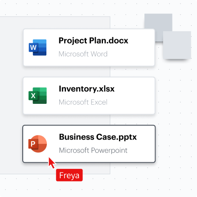Click the red Freya name label
The width and height of the screenshot is (197, 197).
pos(69,175)
